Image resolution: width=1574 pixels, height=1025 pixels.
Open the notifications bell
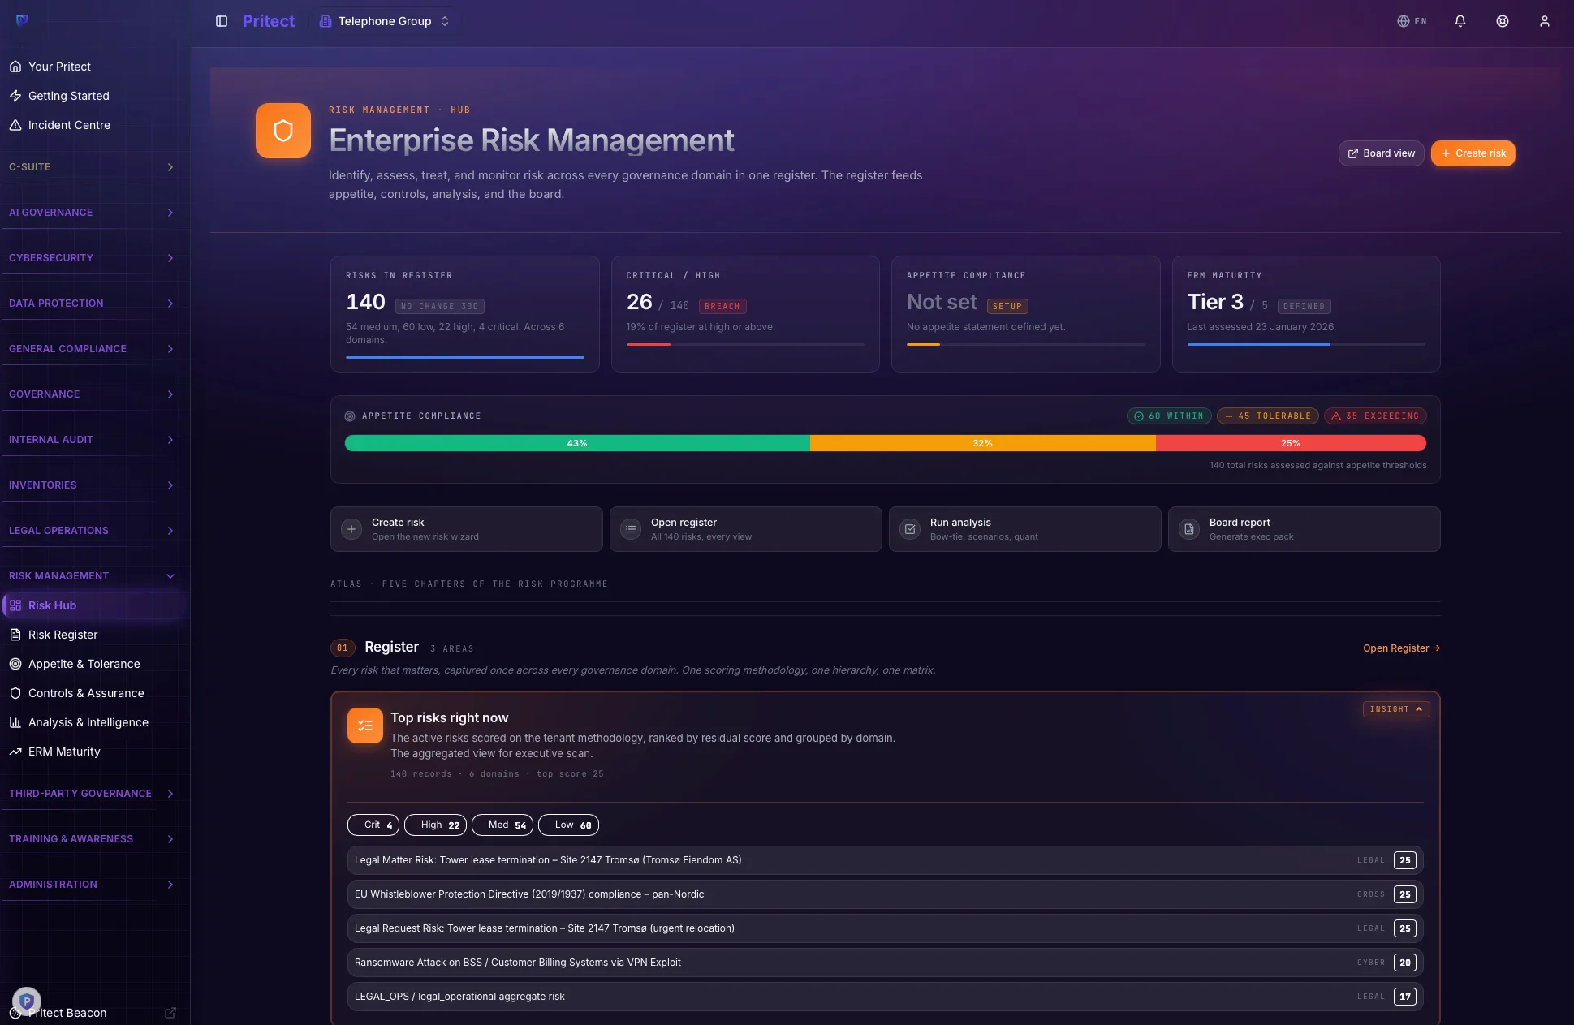tap(1460, 21)
